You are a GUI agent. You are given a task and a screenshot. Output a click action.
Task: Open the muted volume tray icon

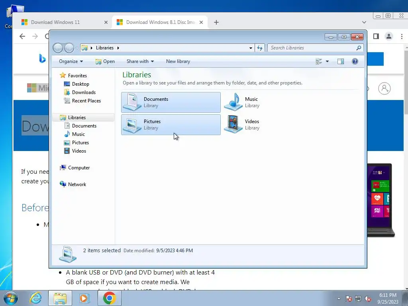pyautogui.click(x=368, y=299)
